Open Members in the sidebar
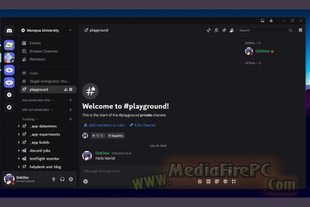The image size is (310, 207). 48,59
